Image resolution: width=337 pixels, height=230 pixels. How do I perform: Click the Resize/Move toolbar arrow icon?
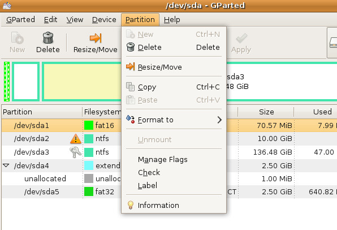96,38
